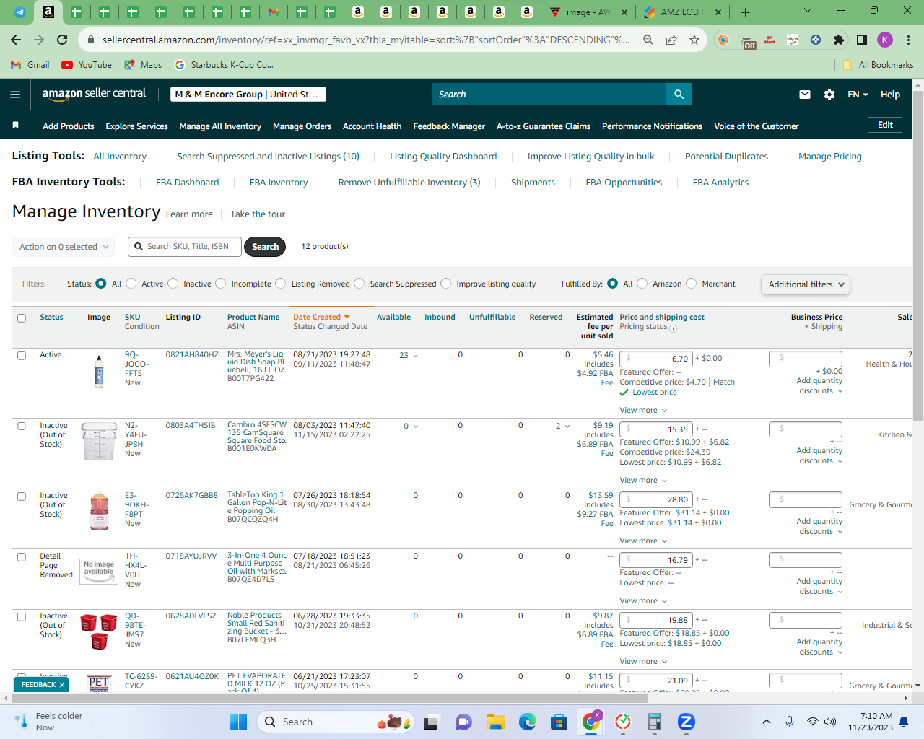
Task: Click the Take the tour link
Action: 258,214
